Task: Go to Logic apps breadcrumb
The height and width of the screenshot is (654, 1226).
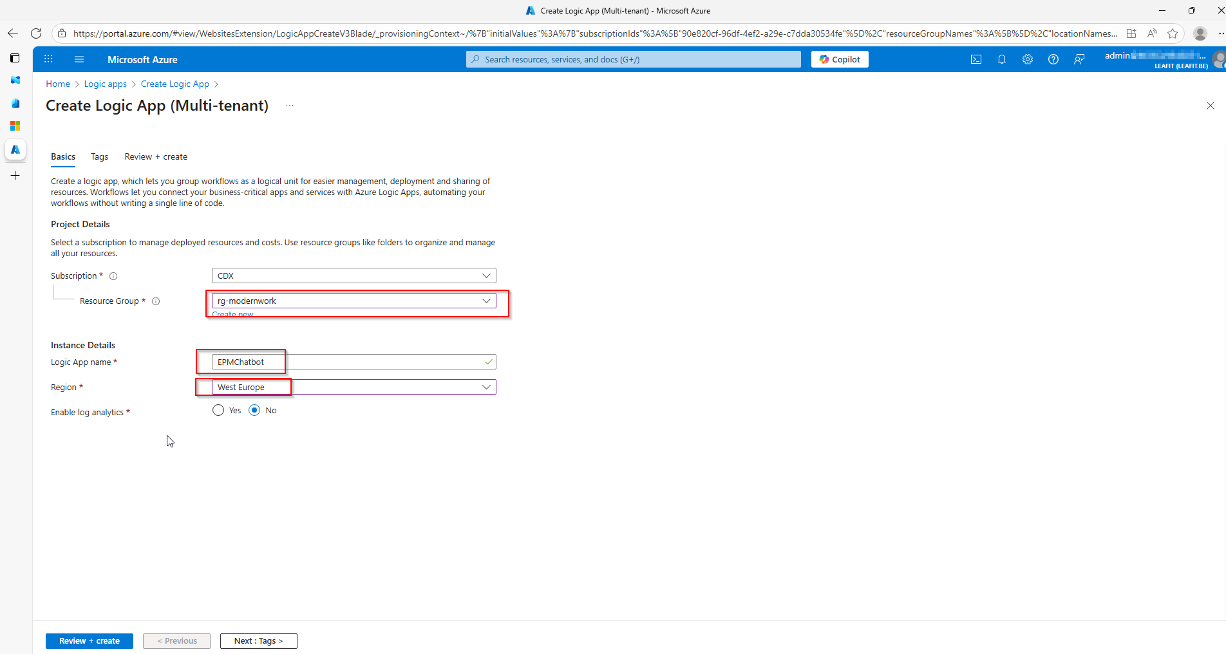Action: [x=106, y=84]
